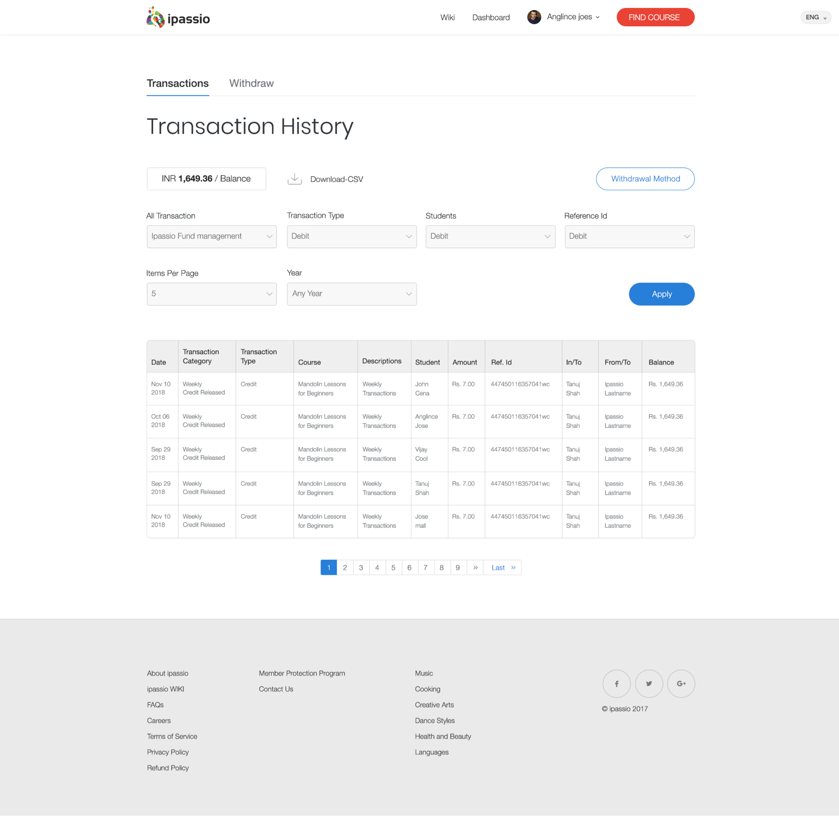Select the Transactions tab
Screen dimensions: 839x819
(178, 84)
